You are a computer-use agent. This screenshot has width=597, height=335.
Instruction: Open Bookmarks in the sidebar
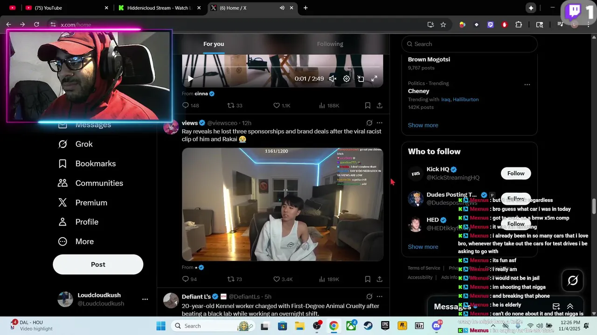(x=87, y=164)
